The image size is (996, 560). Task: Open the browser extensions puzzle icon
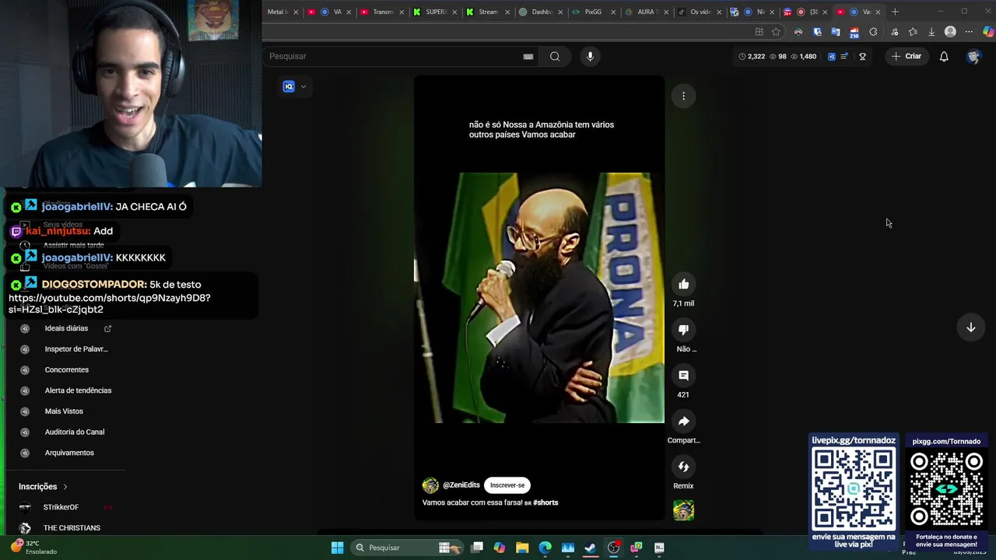(873, 32)
